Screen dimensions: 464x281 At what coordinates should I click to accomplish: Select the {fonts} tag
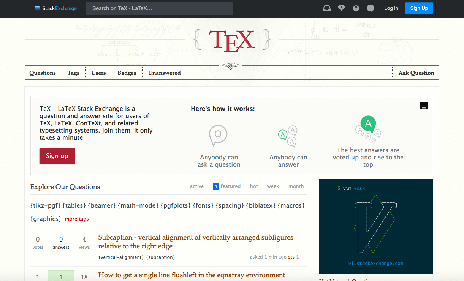203,205
